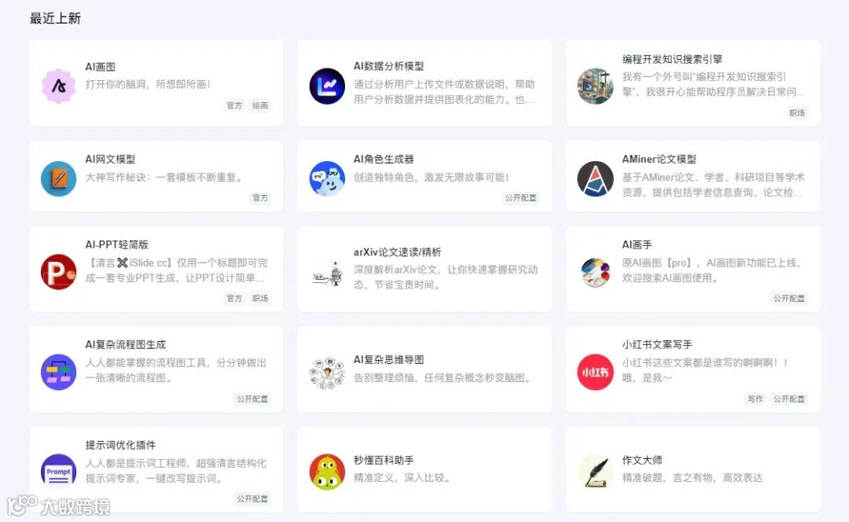Open the arXiv论文速读/精析 card title

coord(398,252)
